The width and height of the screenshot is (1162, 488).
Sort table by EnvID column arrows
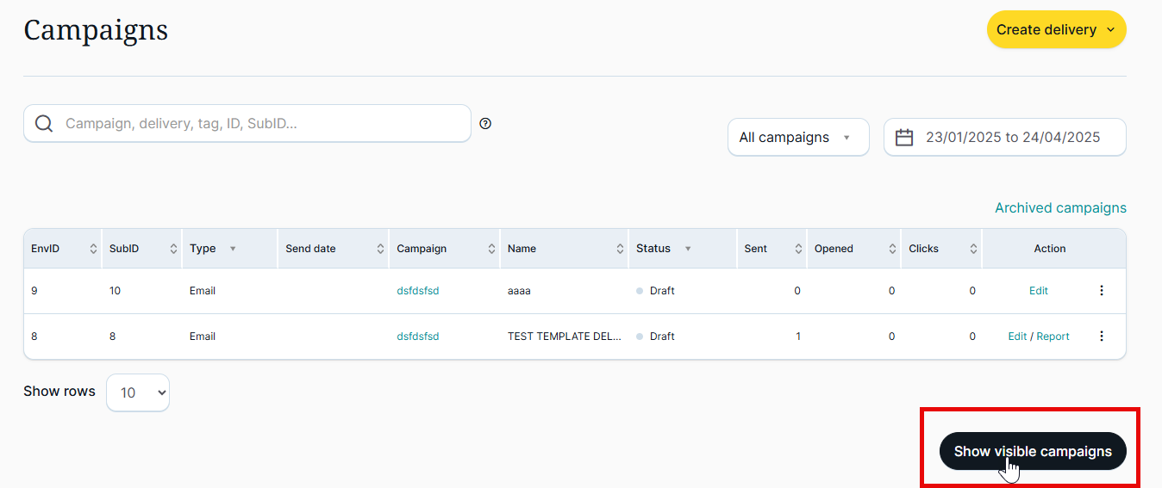tap(93, 249)
